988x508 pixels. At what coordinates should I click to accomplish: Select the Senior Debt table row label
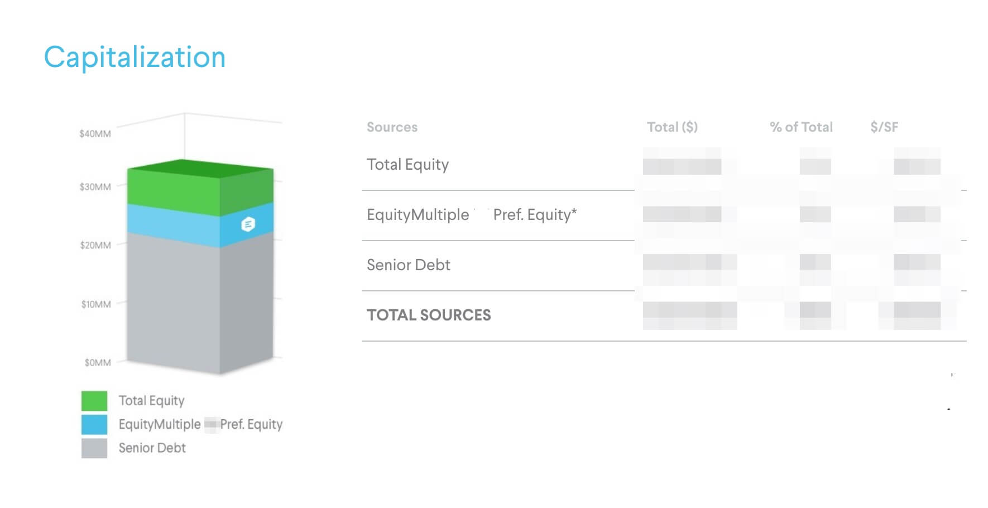point(408,265)
